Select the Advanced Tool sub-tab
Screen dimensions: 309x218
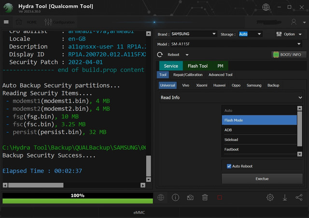coord(220,75)
